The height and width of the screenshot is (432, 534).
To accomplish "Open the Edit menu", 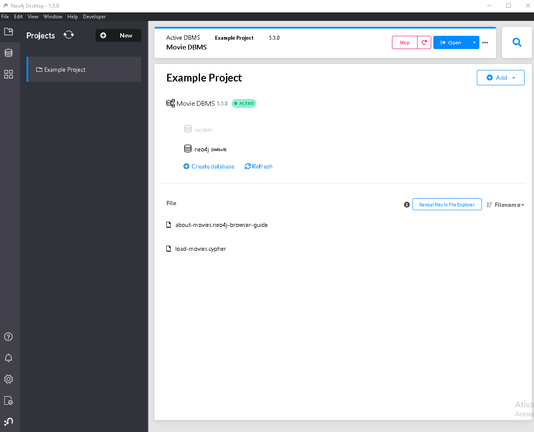I will coord(18,17).
